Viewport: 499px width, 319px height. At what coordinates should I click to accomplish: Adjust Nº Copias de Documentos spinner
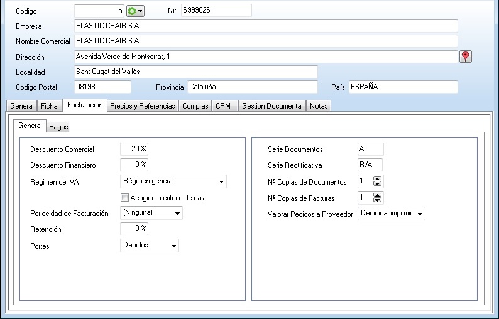[x=377, y=181]
